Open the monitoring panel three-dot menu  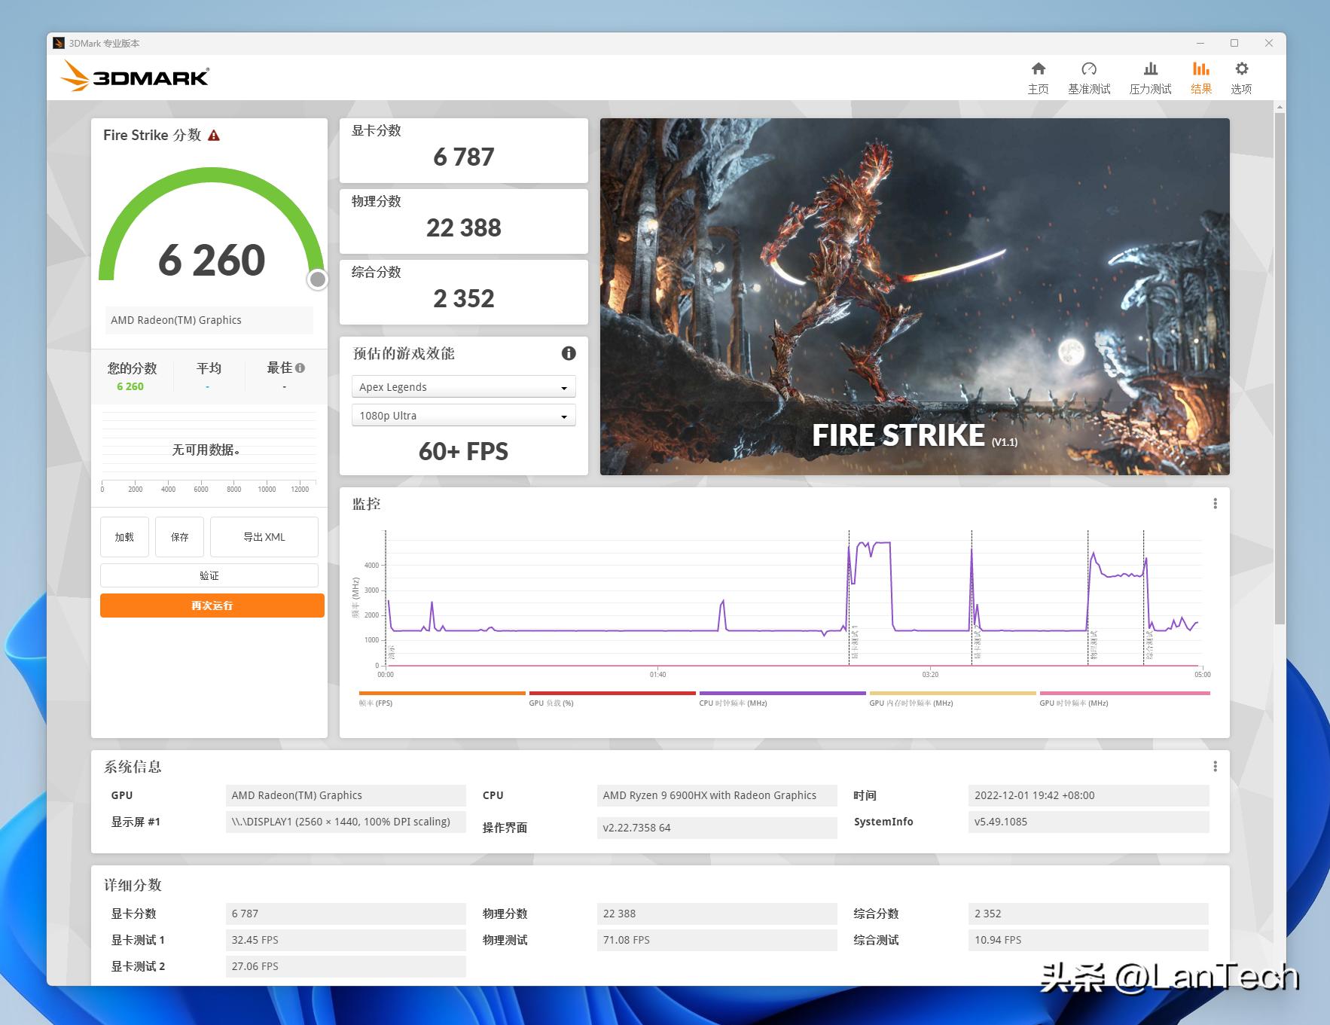coord(1215,504)
